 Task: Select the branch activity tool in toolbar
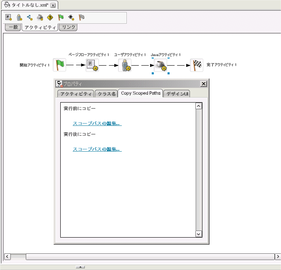(x=30, y=17)
